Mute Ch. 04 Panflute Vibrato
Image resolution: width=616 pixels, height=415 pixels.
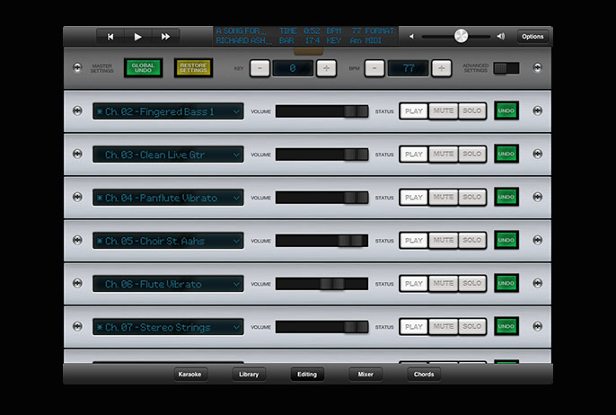[444, 198]
